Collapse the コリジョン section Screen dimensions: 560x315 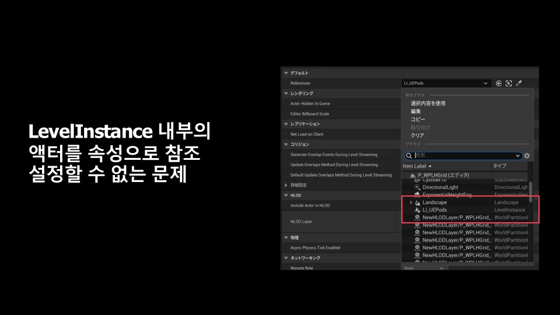point(286,144)
